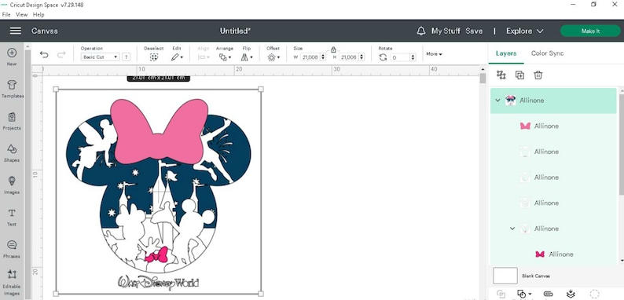Open the Combine dropdown arrow
This screenshot has height=300, width=624.
530,295
